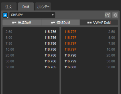Click bid price 116.786 in 30.00 row
121x94 pixels.
pos(50,61)
